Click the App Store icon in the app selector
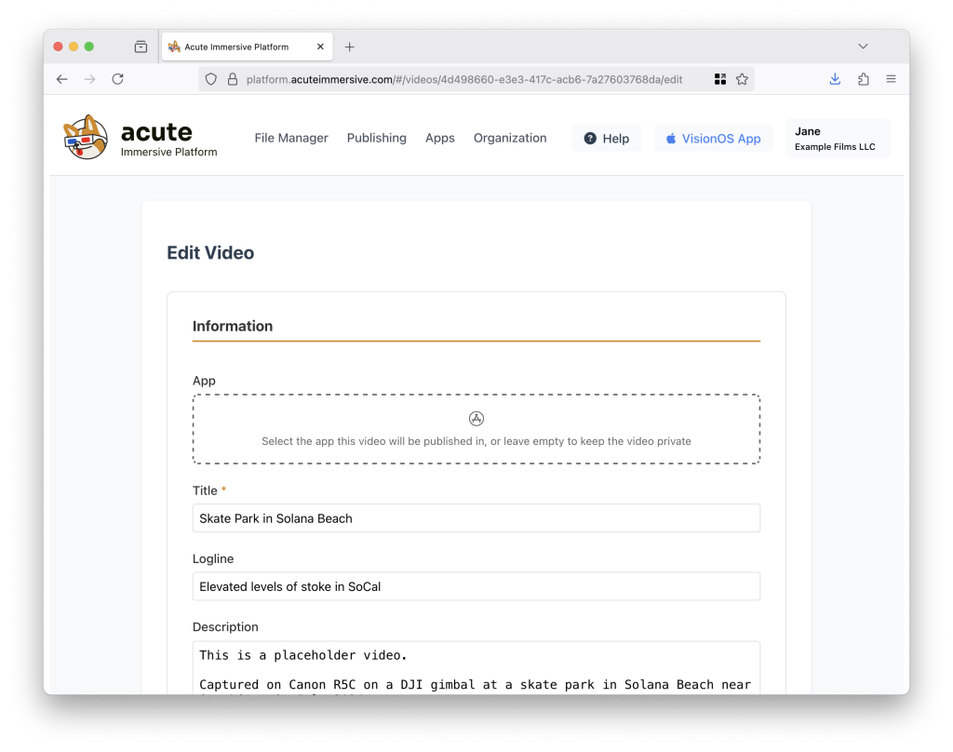Screen dimensions: 953x752 (x=476, y=418)
